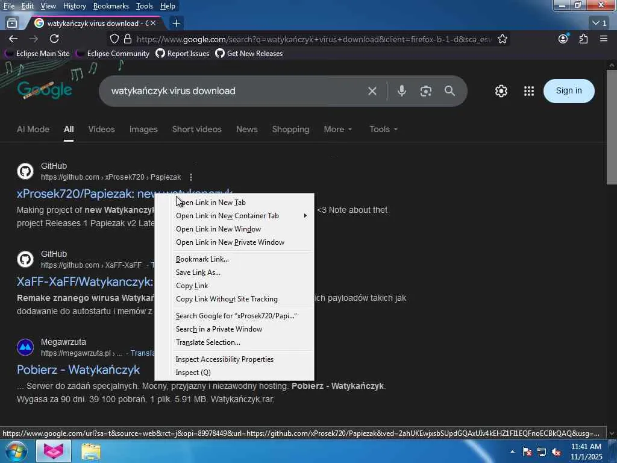The height and width of the screenshot is (463, 617).
Task: Open Eclipse Main Site bookmark
Action: 38,54
